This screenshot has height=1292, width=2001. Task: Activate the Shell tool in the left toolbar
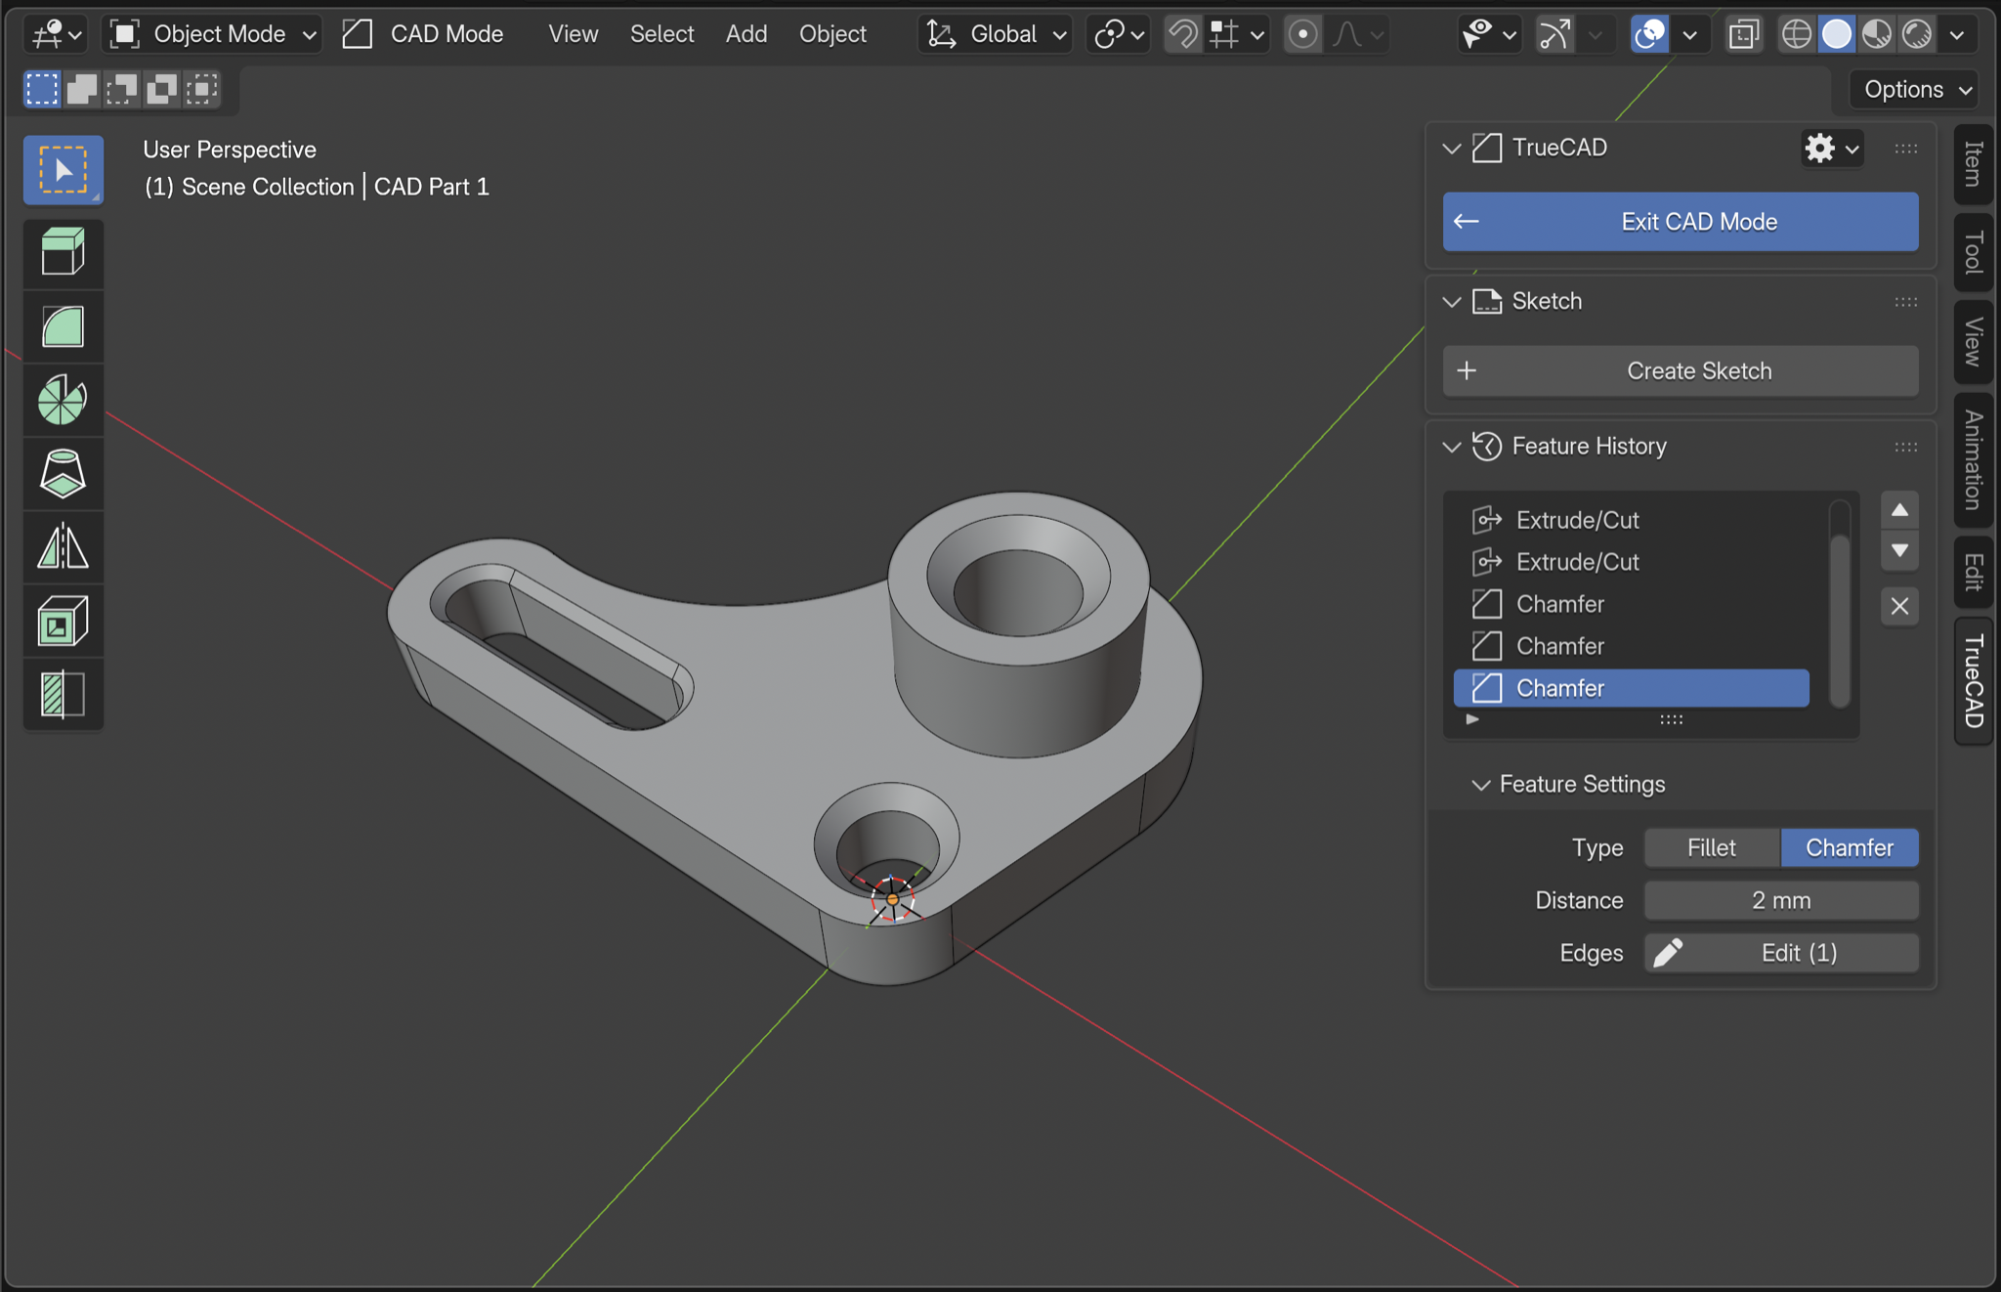[64, 621]
